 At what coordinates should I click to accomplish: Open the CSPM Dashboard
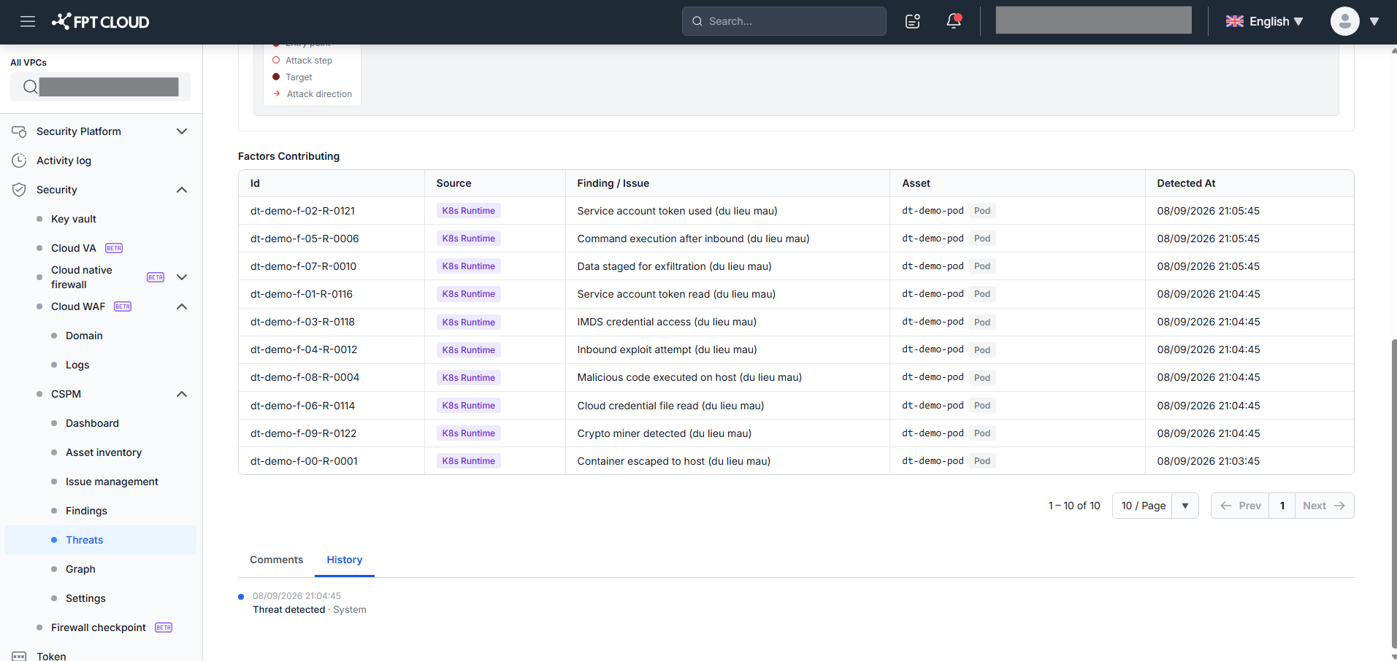92,423
